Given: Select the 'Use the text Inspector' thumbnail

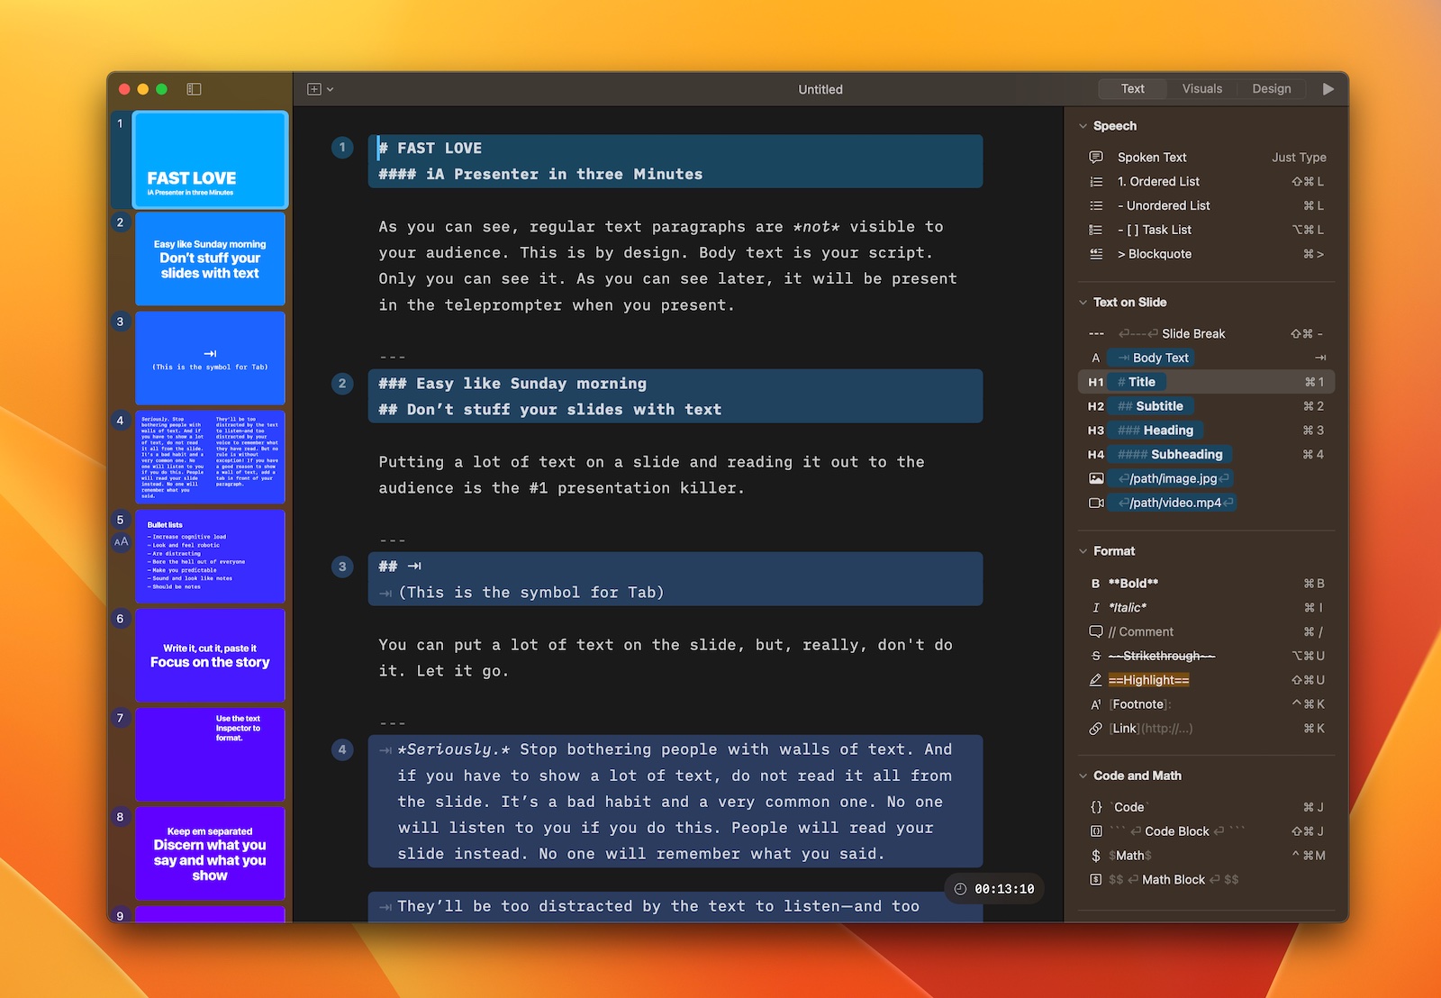Looking at the screenshot, I should point(211,754).
